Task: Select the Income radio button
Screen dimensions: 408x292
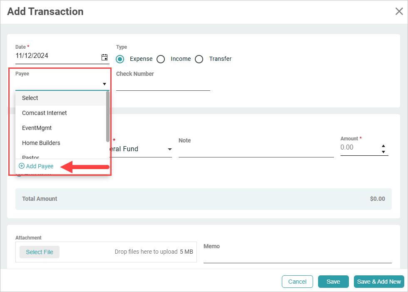Action: click(x=161, y=59)
